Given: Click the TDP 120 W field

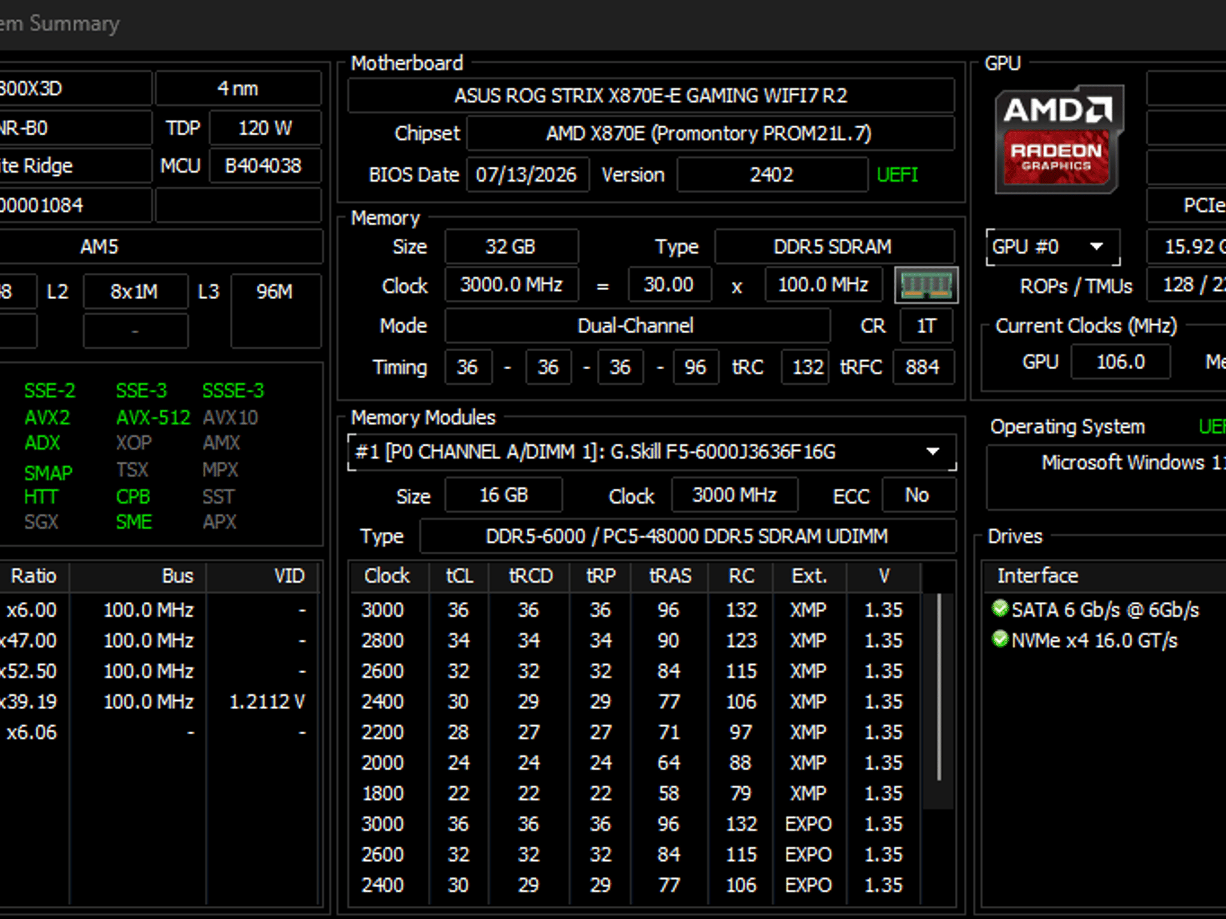Looking at the screenshot, I should (265, 128).
